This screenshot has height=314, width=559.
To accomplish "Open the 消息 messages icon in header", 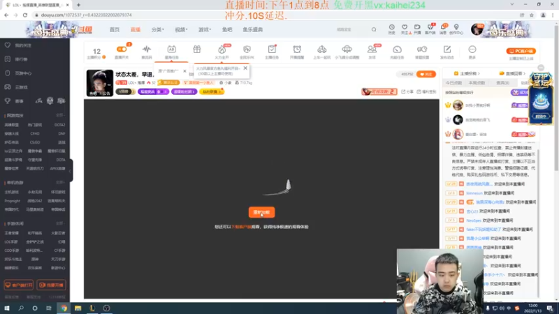I will click(x=443, y=27).
